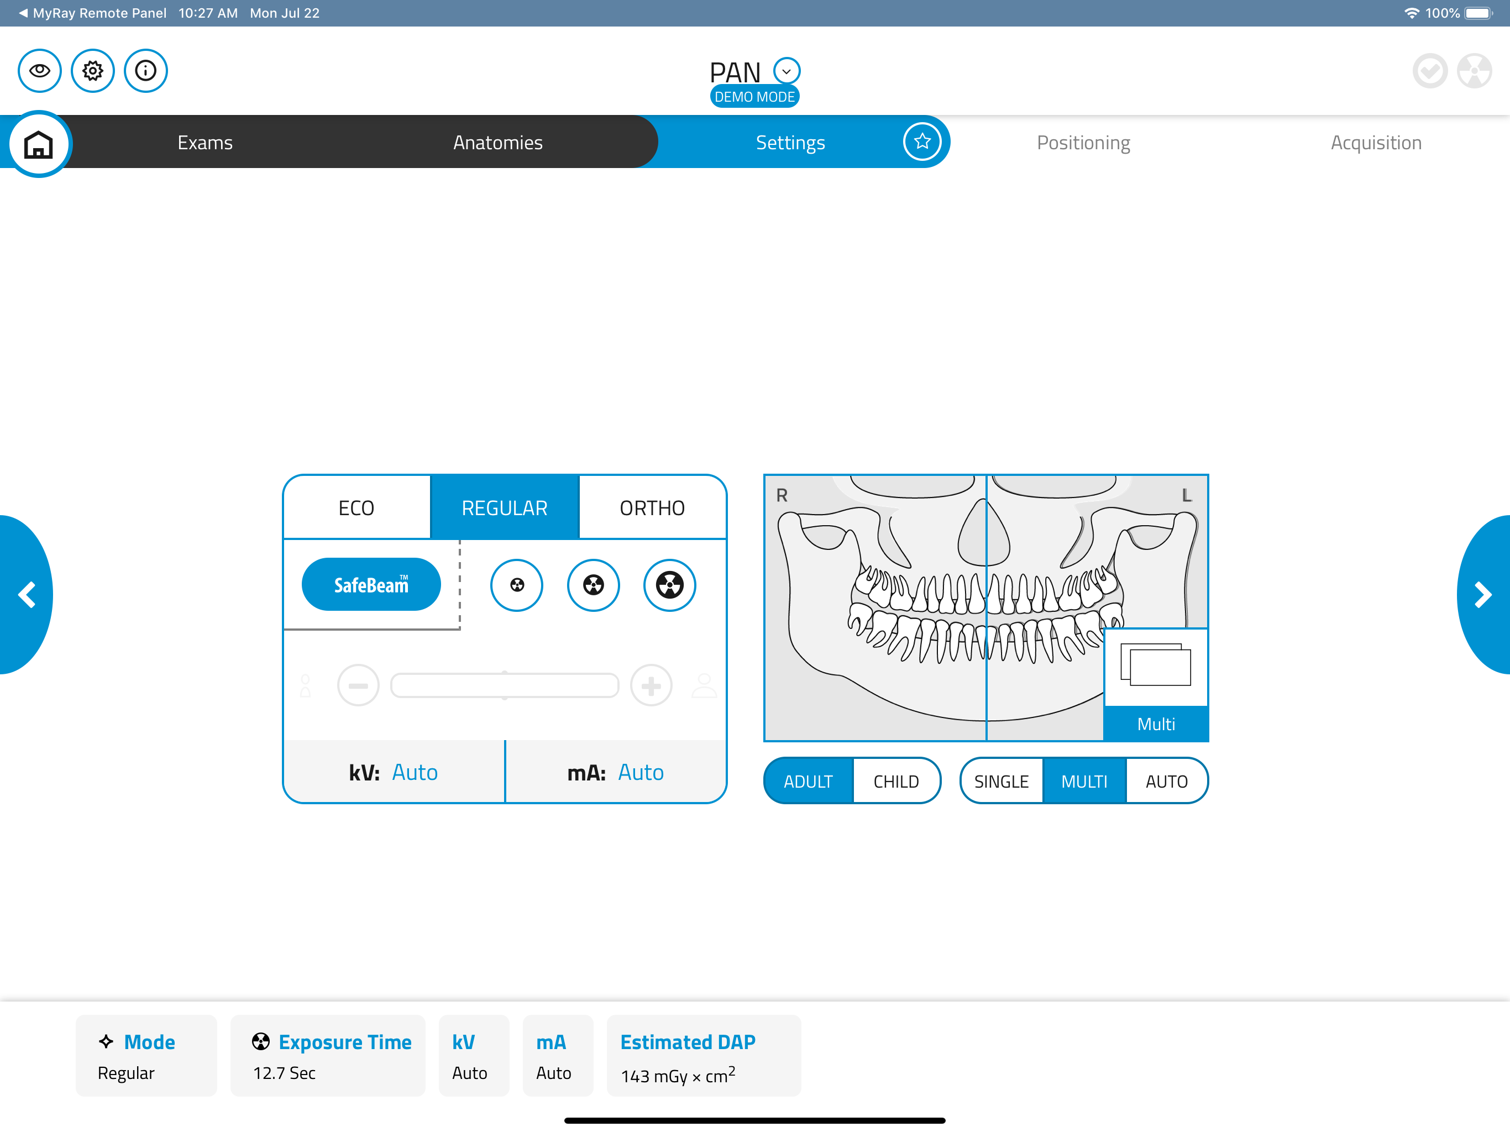Go to the home screen icon
Screen dimensions: 1510x1132
pos(39,144)
